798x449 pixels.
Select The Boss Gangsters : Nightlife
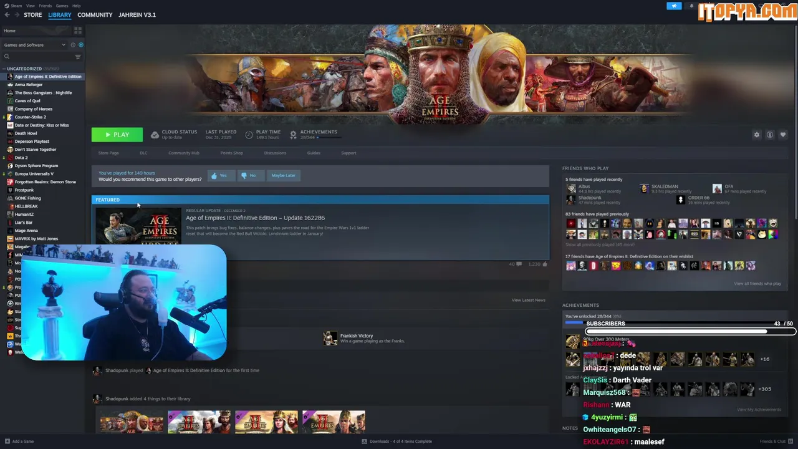tap(43, 93)
